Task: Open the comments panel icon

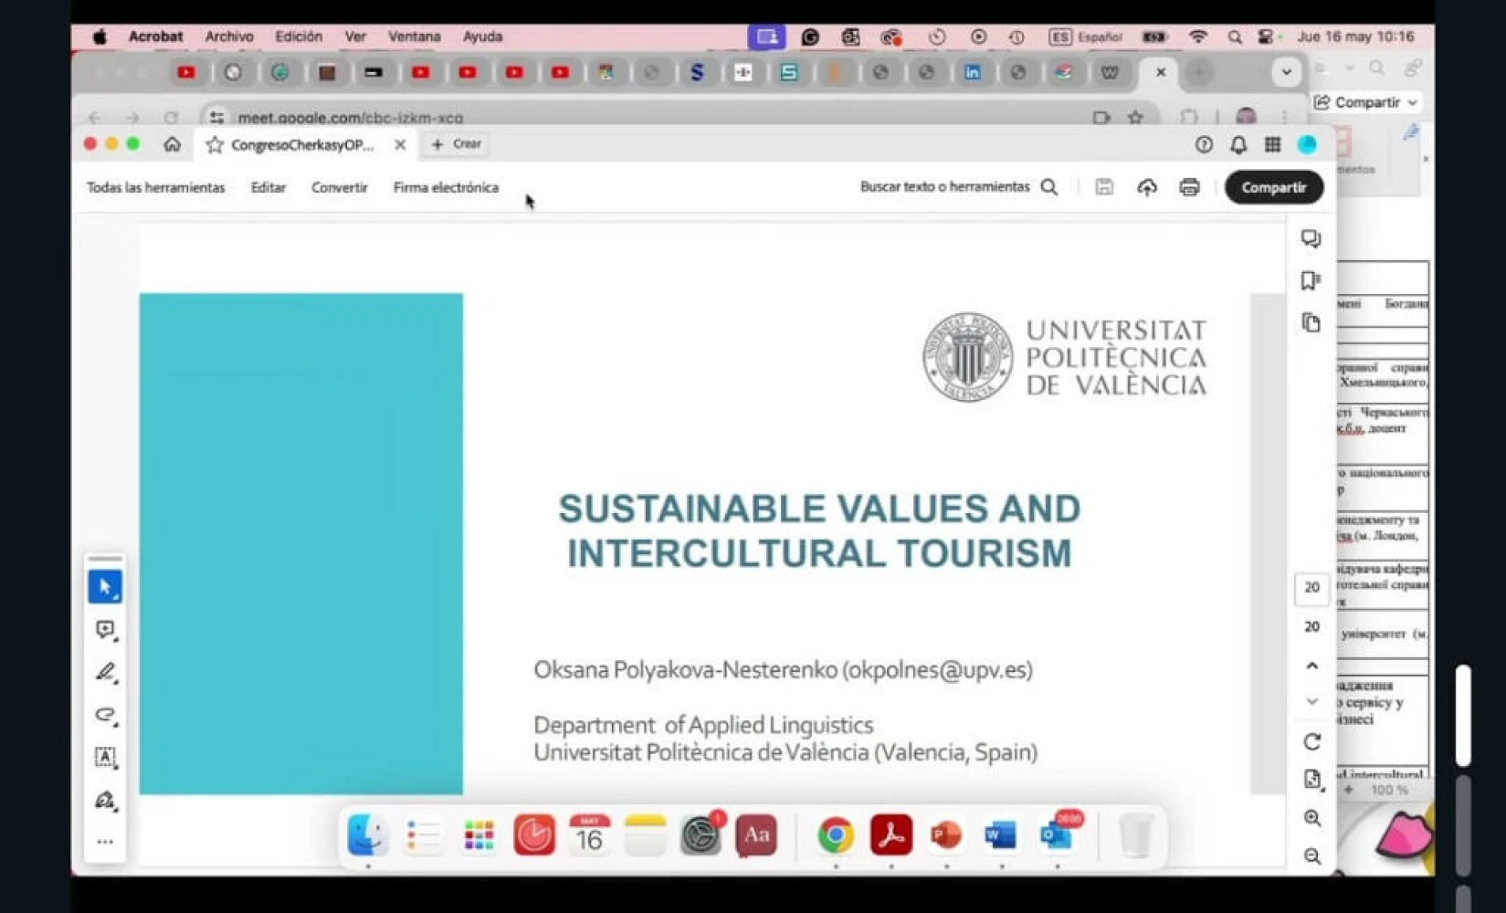Action: coord(1311,239)
